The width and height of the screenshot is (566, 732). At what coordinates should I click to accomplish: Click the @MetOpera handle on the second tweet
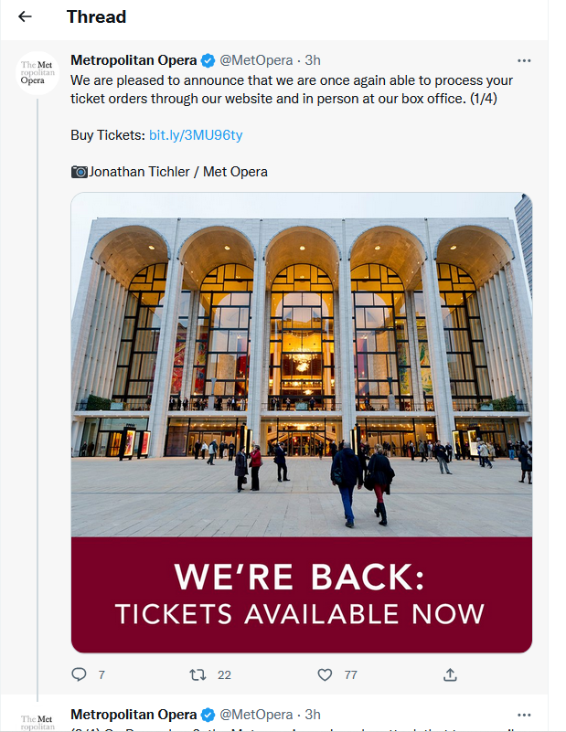[x=256, y=715]
